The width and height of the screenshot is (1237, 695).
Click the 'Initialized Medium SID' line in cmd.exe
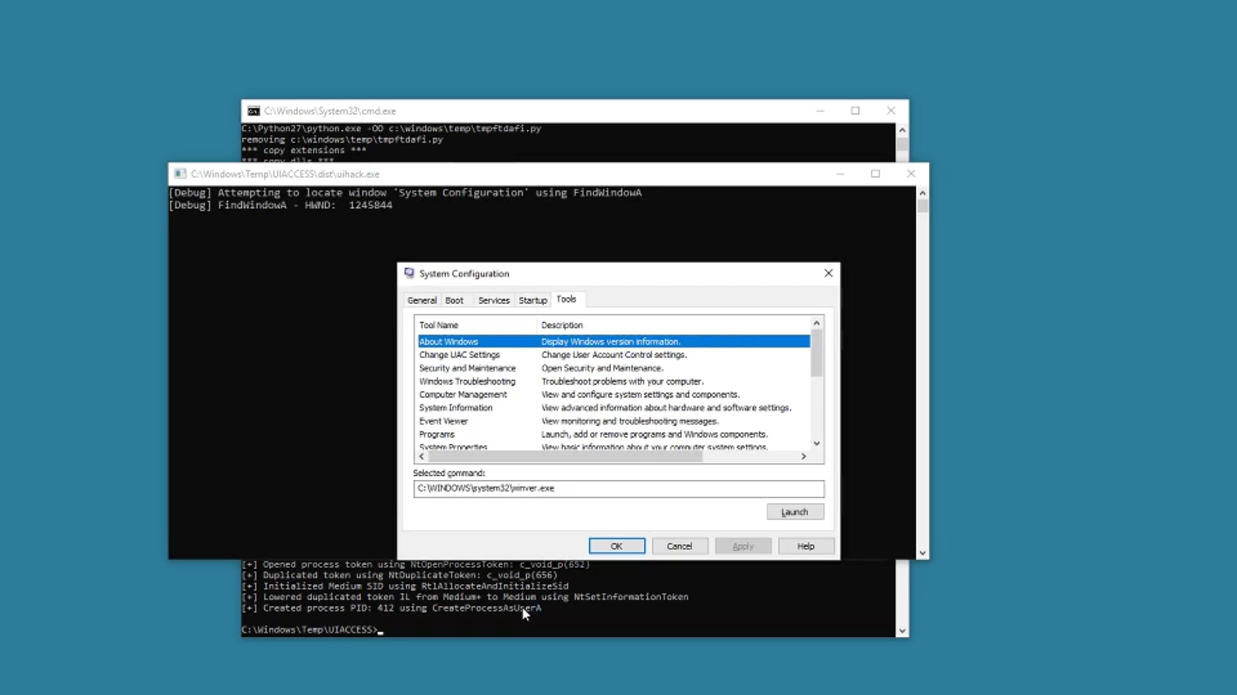coord(405,586)
